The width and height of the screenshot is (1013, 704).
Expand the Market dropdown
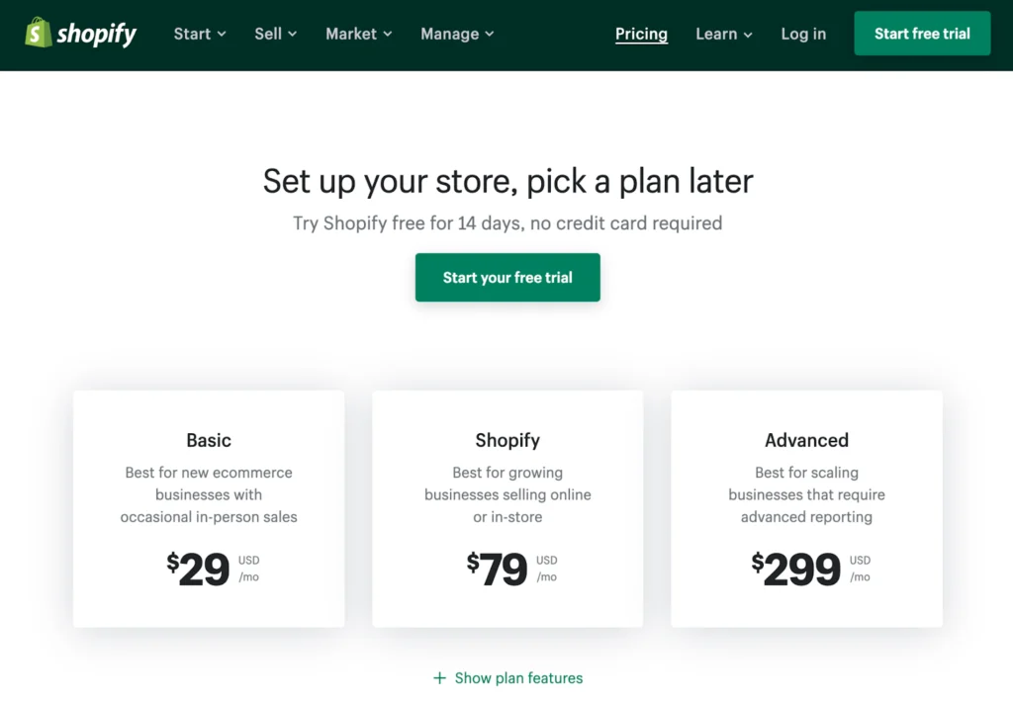358,34
